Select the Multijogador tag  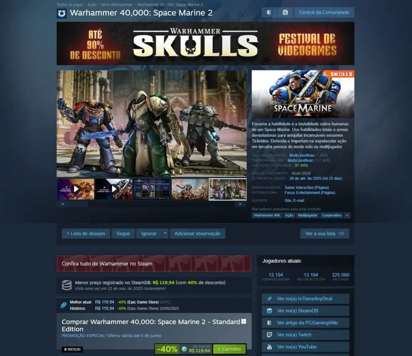click(307, 215)
